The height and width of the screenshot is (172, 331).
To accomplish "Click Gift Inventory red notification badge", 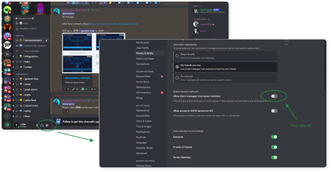I will point(162,92).
